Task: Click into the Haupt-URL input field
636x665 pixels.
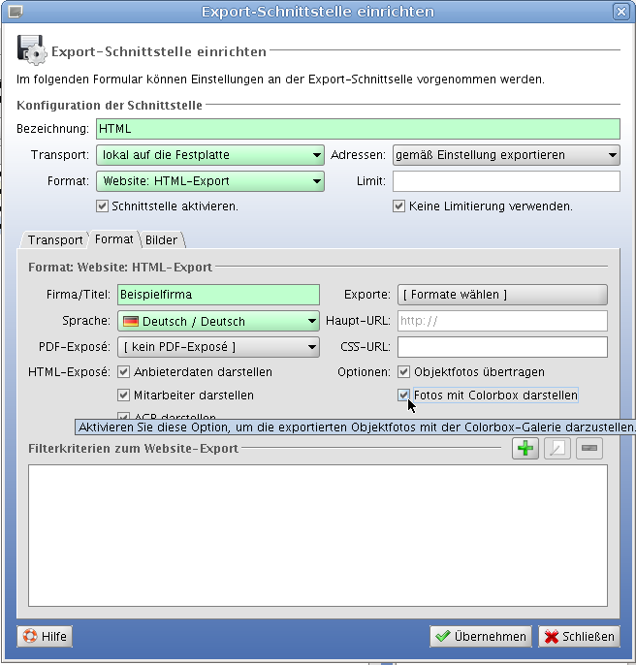Action: pyautogui.click(x=502, y=322)
